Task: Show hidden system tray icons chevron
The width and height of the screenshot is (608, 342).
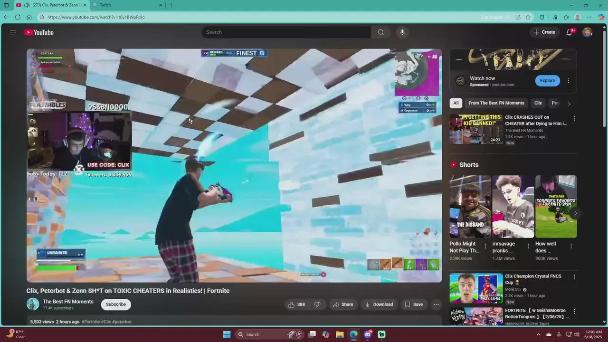Action: click(x=538, y=334)
